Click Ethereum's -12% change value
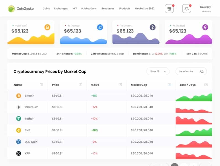The height and width of the screenshot is (166, 220). [x=94, y=107]
